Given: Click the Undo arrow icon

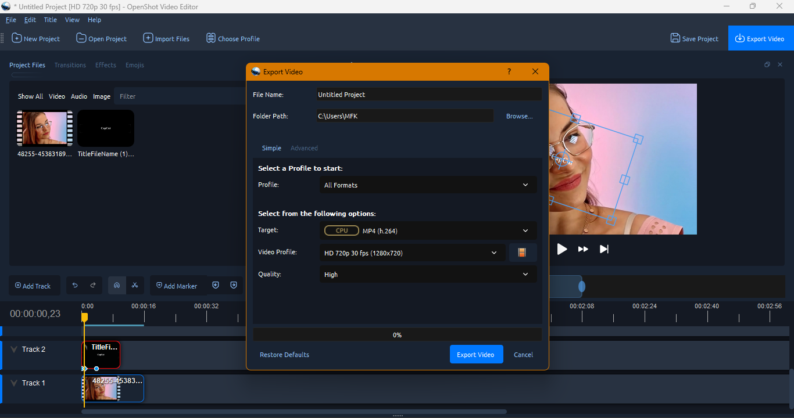Looking at the screenshot, I should [75, 285].
